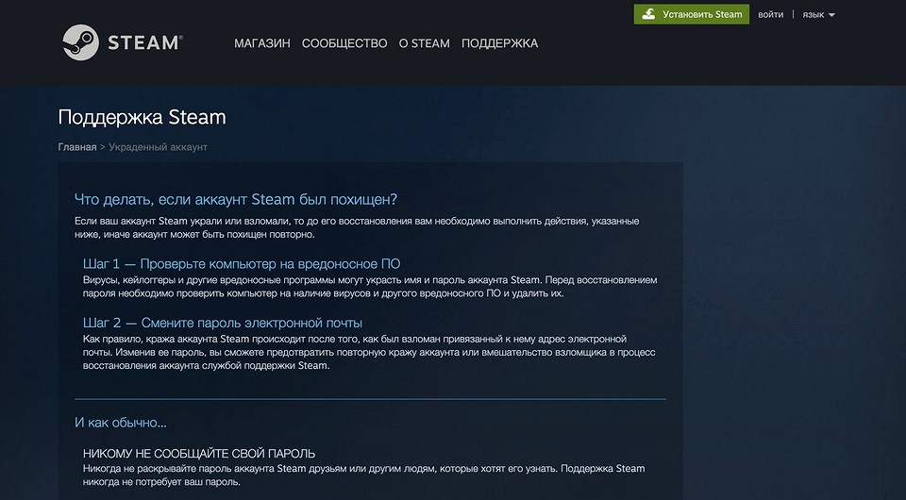
Task: Open the ПОДДЕРЖКА menu
Action: coord(499,43)
